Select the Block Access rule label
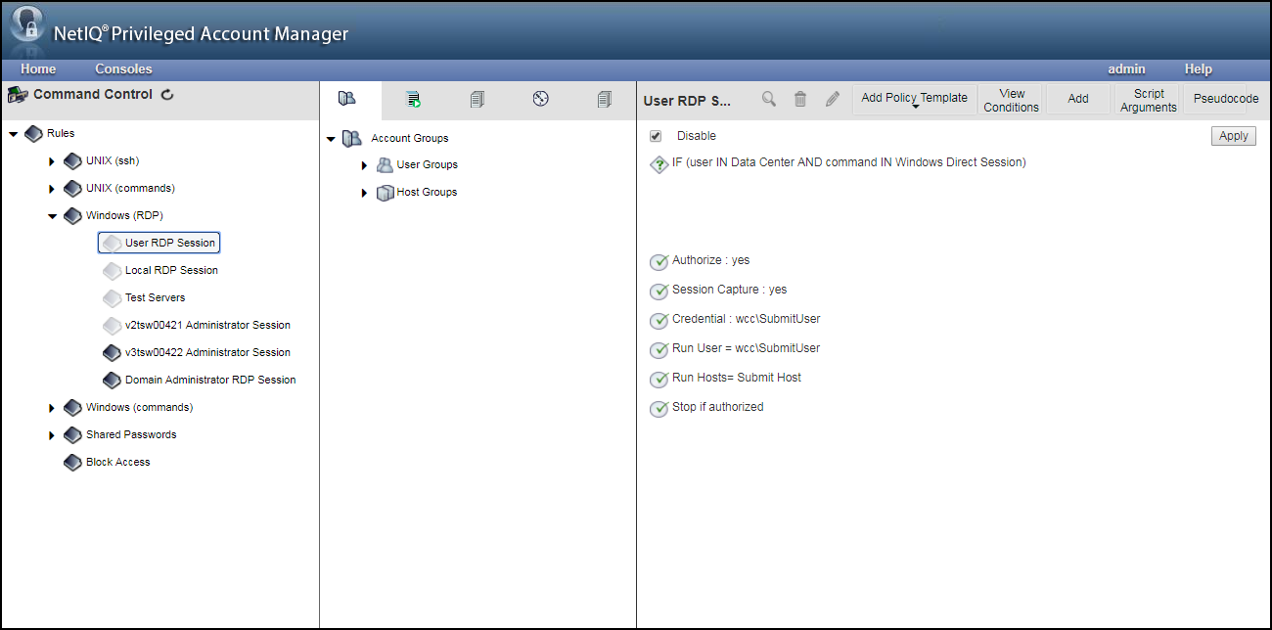The image size is (1272, 630). coord(118,462)
